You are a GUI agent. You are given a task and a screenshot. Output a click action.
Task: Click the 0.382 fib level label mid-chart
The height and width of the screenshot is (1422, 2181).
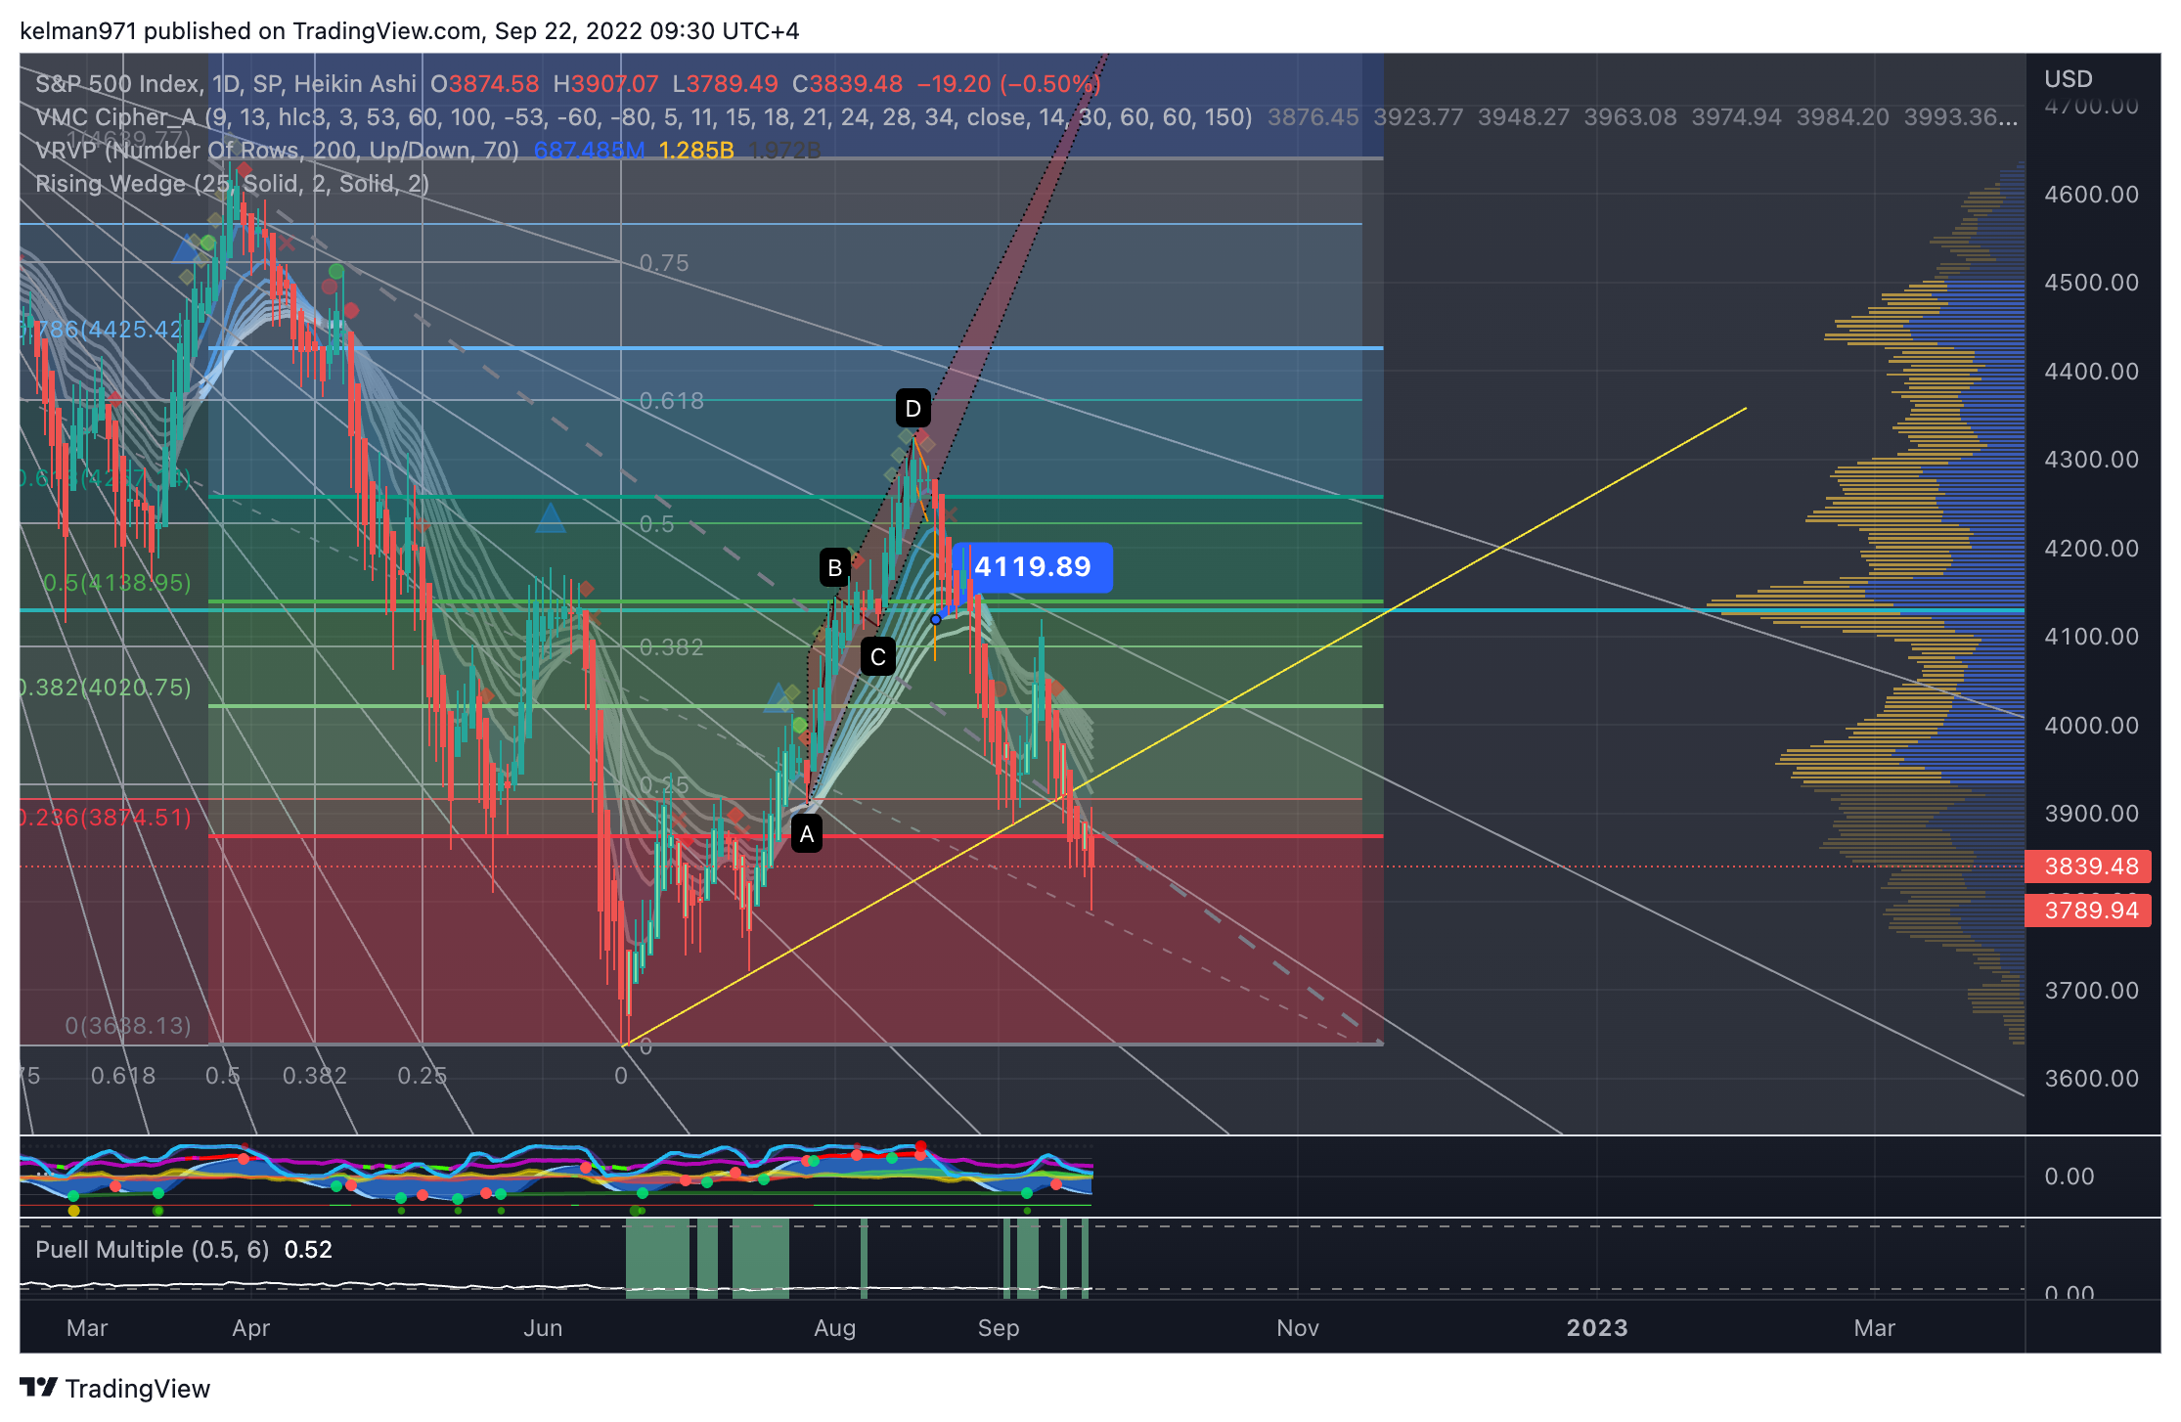[x=672, y=647]
